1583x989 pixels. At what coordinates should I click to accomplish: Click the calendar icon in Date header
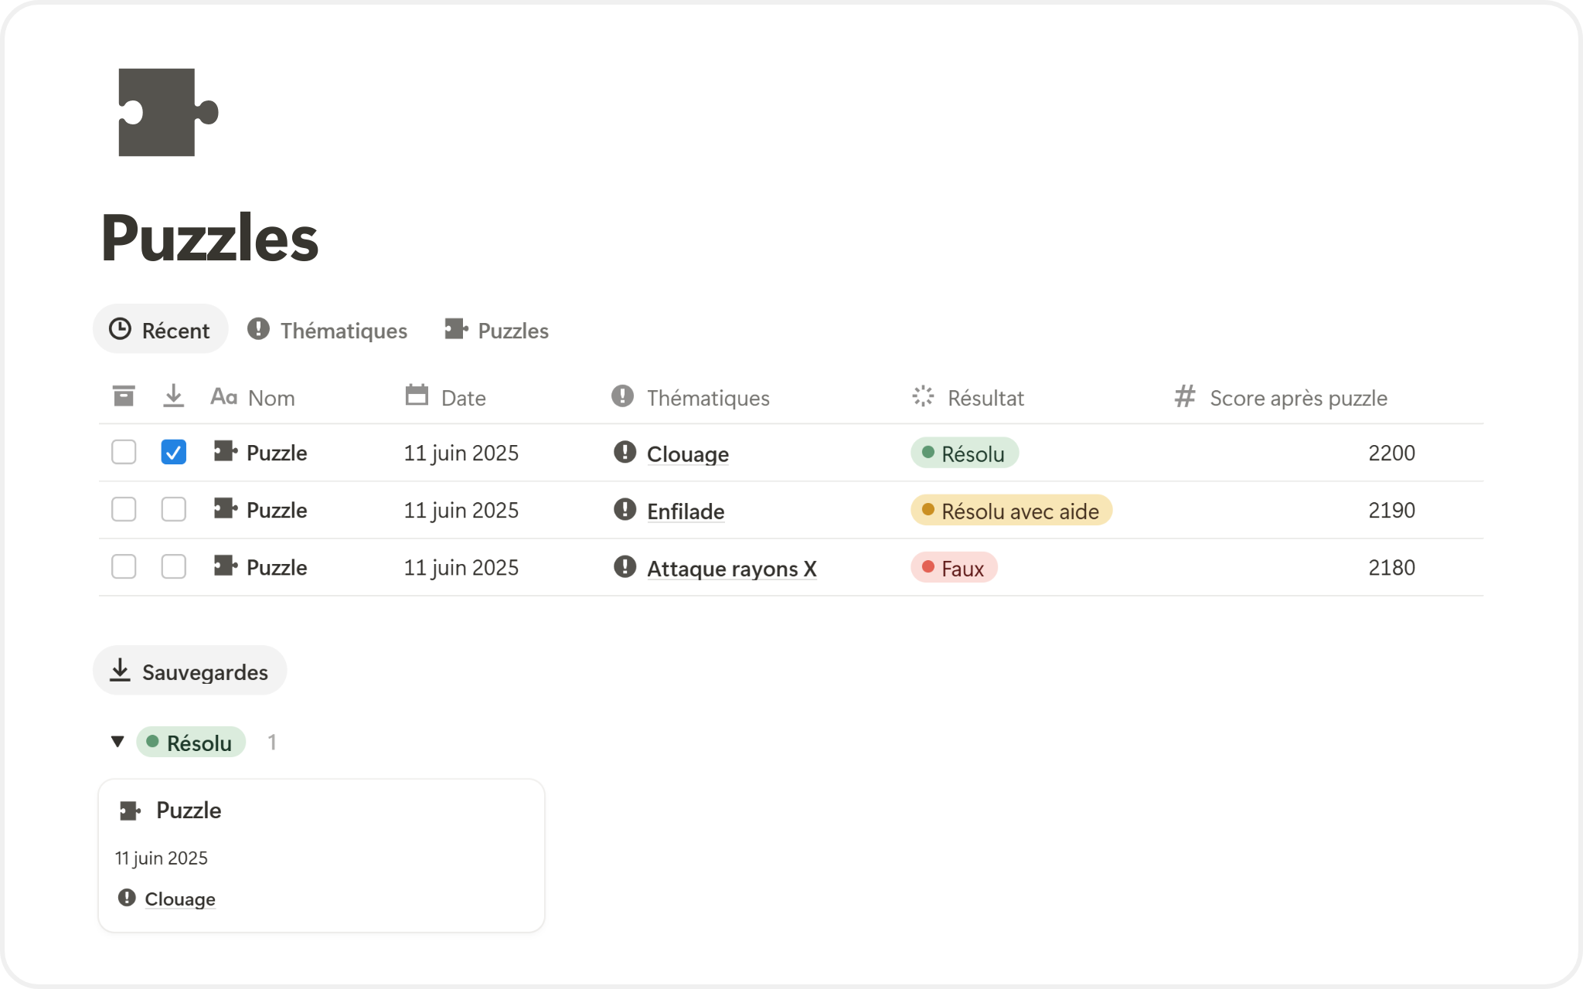tap(417, 396)
